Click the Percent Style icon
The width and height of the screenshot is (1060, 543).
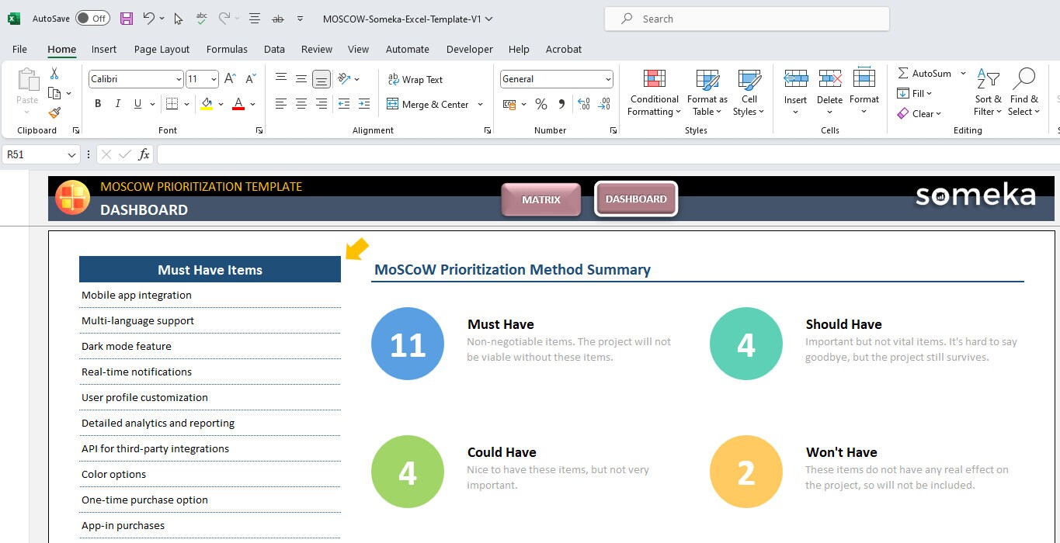pos(541,104)
